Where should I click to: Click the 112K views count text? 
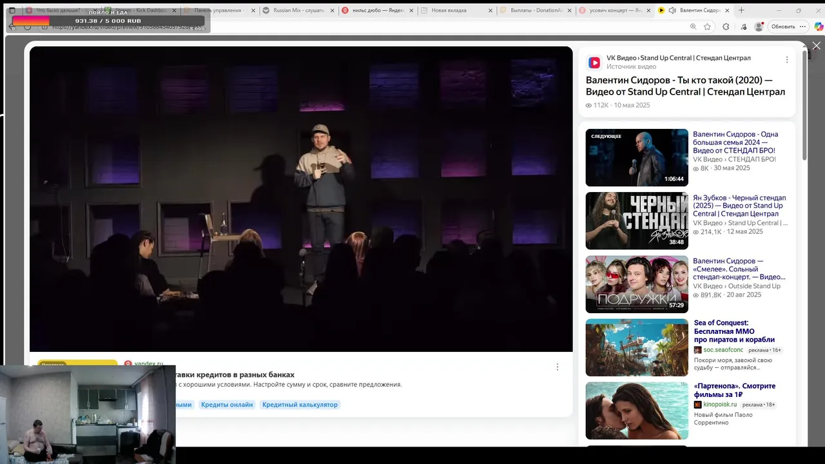point(597,105)
